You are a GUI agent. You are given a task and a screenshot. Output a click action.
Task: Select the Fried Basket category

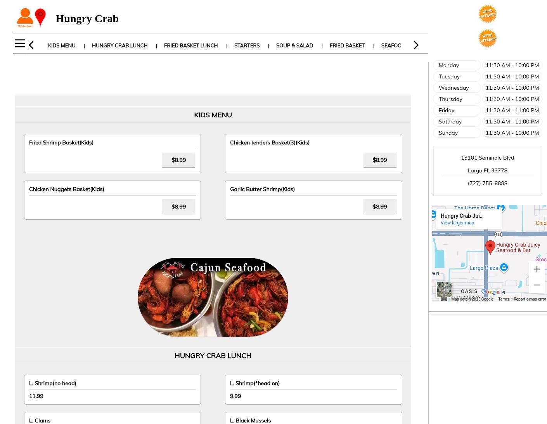pyautogui.click(x=347, y=45)
